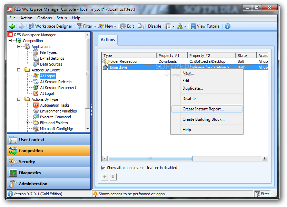This screenshot has width=287, height=207.
Task: Click the horizontal scrollbar thumb in list
Action: [x=150, y=158]
